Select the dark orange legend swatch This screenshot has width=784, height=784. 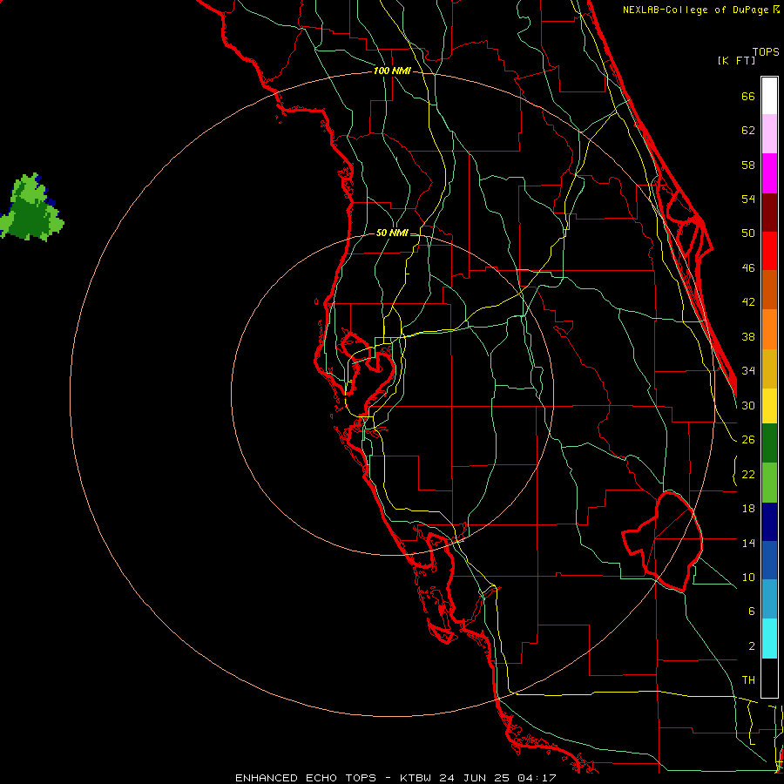click(769, 289)
